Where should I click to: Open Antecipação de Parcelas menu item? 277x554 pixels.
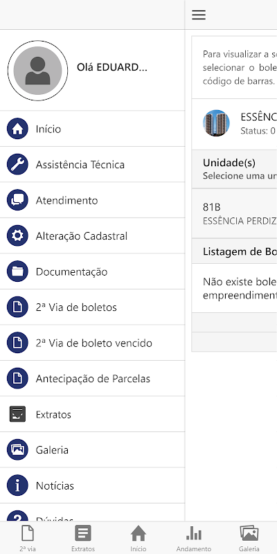[92, 378]
